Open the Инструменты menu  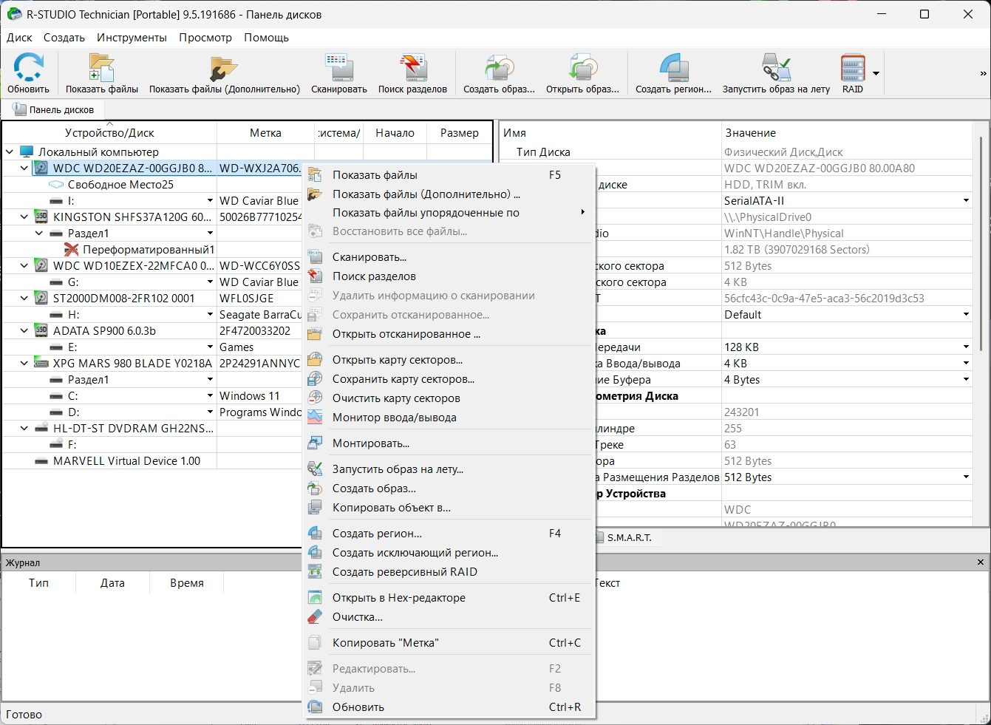click(132, 38)
